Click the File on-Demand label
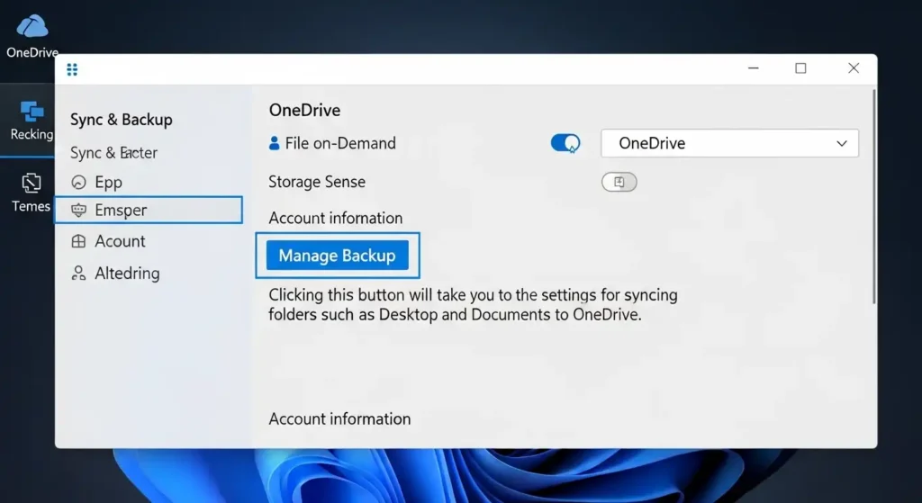The height and width of the screenshot is (503, 922). 340,143
